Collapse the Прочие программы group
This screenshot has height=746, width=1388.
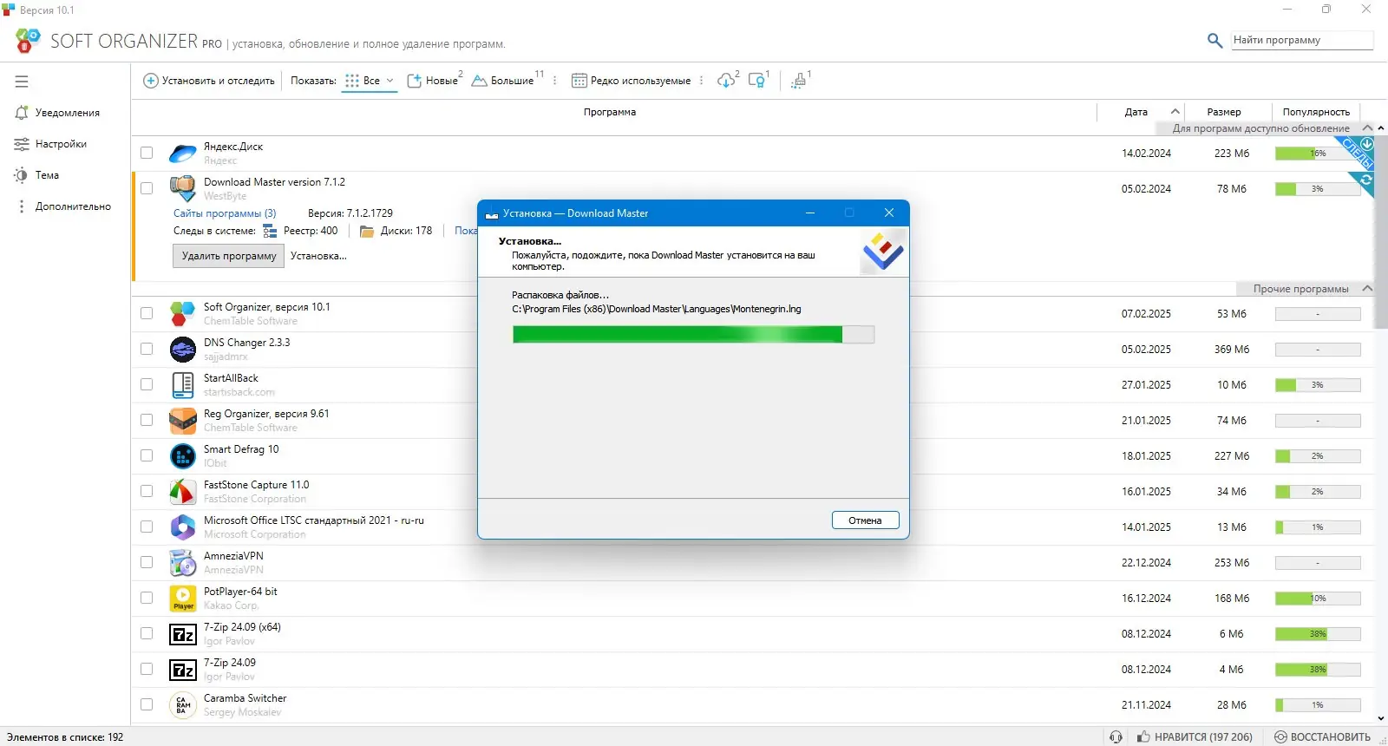click(1368, 289)
